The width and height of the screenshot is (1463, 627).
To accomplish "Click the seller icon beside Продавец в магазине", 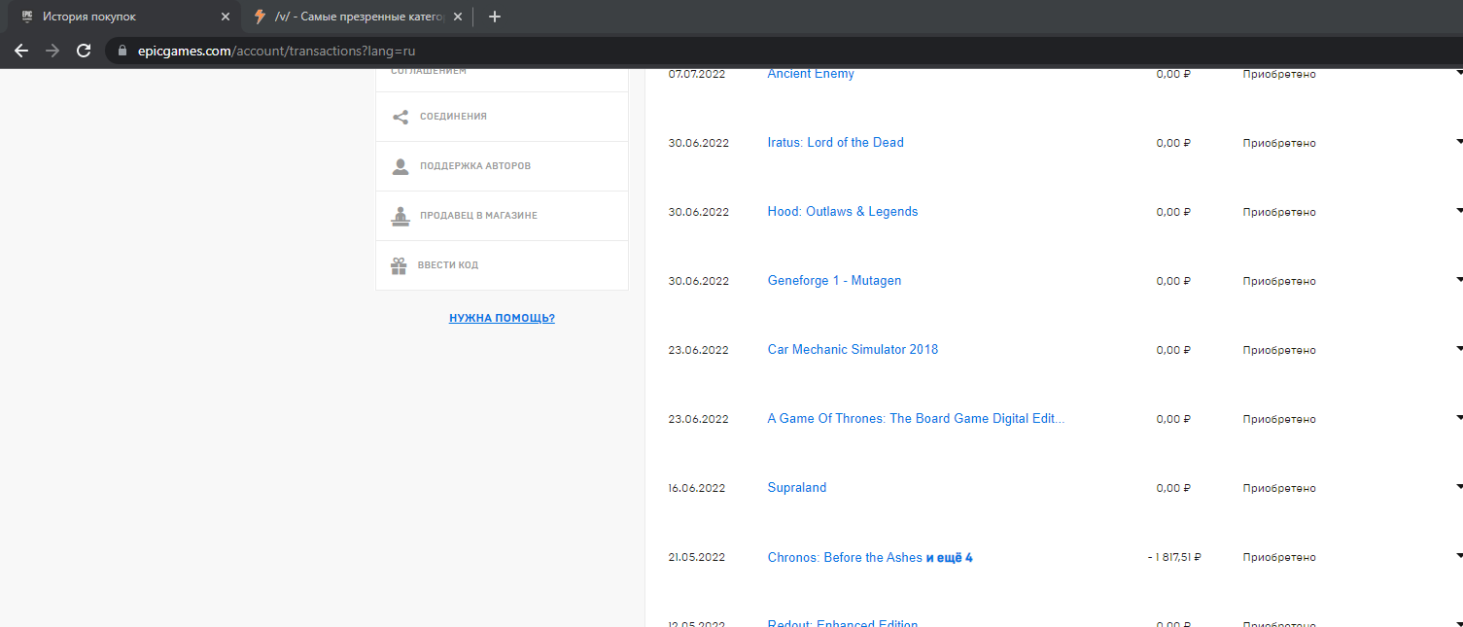I will [400, 216].
